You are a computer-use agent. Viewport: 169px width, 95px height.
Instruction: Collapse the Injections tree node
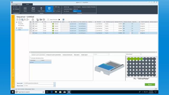[17, 28]
